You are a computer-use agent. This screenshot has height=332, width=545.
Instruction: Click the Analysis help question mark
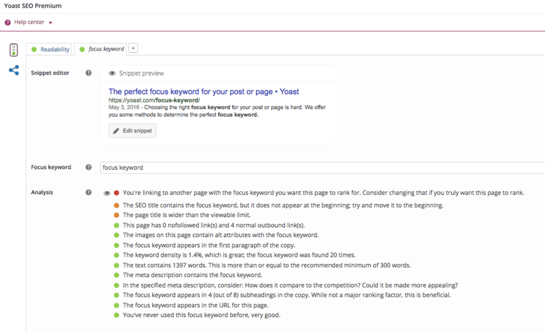click(88, 192)
